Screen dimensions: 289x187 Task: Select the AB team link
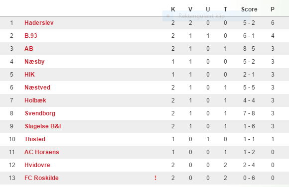coord(29,49)
